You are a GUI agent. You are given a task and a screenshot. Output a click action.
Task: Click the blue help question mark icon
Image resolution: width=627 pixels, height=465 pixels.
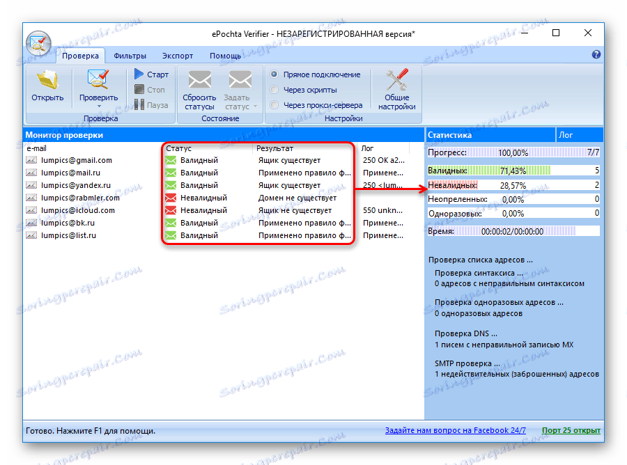click(x=596, y=54)
